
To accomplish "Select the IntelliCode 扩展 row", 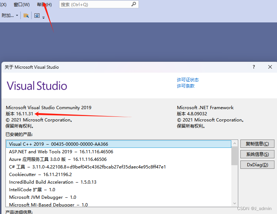I will click(x=119, y=189).
